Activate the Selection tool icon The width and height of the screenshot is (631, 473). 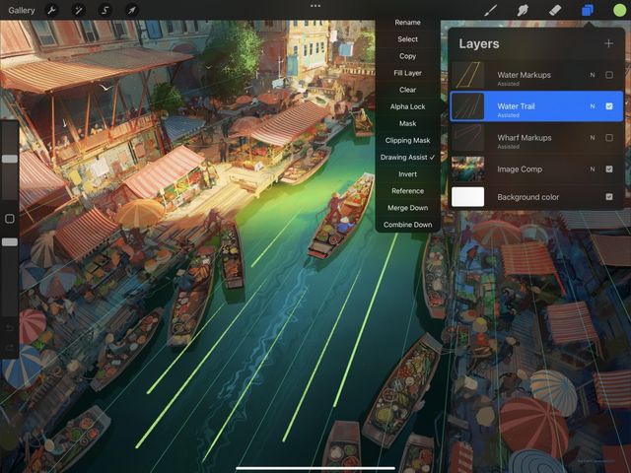click(x=105, y=10)
